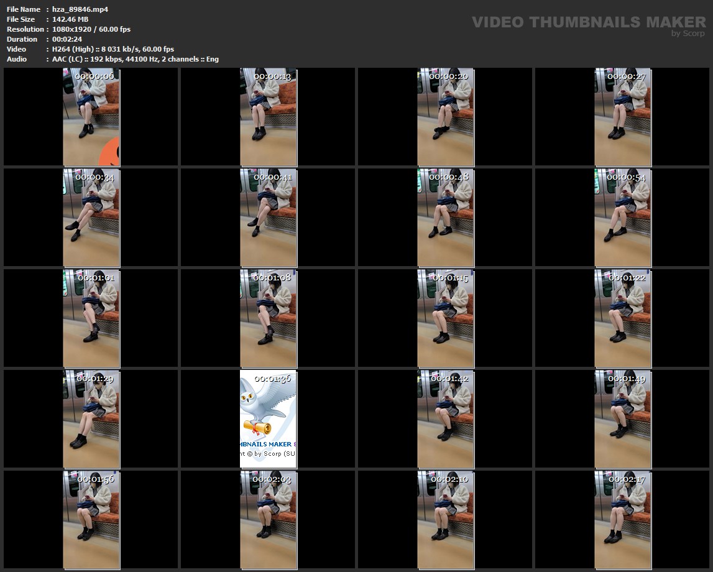Click the file size value 142.46 MB
This screenshot has height=572, width=713.
(x=70, y=19)
